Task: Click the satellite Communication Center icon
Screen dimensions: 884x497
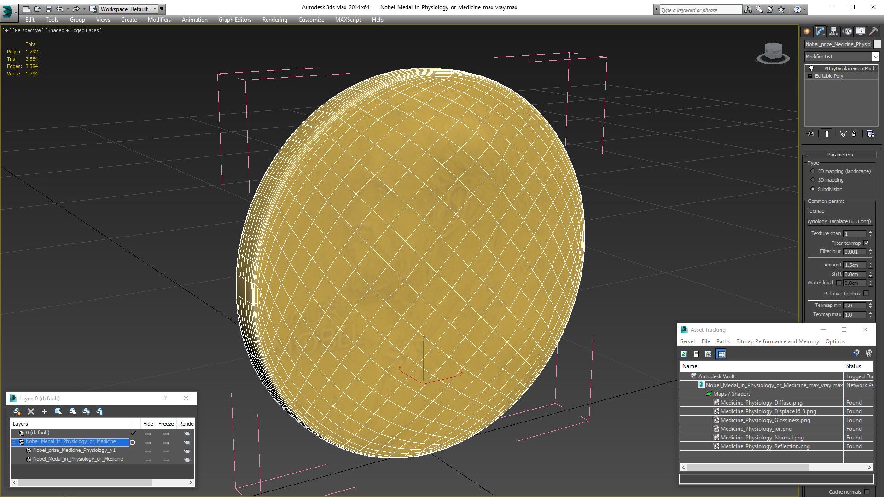Action: 770,9
